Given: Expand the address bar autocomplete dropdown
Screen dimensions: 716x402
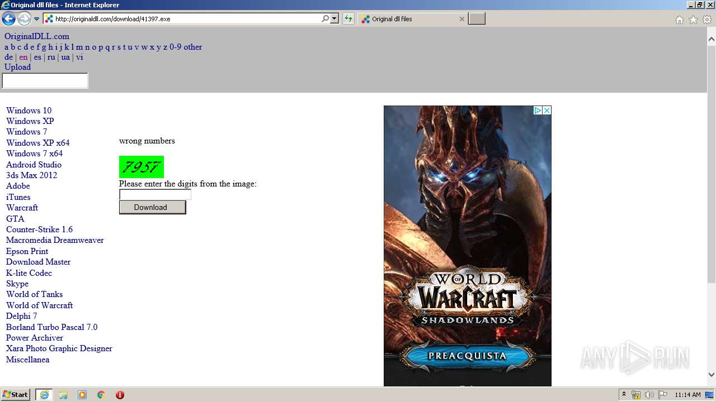Looking at the screenshot, I should click(335, 19).
